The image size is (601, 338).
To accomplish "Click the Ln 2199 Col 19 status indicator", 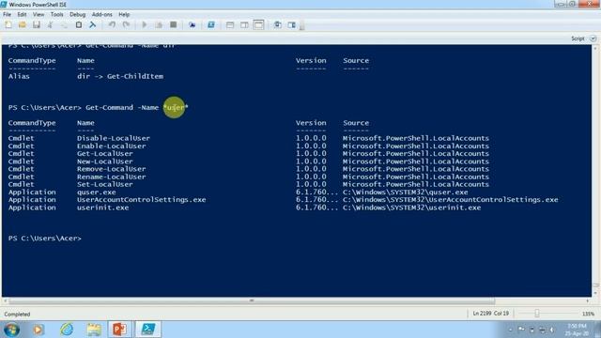I will click(x=490, y=313).
